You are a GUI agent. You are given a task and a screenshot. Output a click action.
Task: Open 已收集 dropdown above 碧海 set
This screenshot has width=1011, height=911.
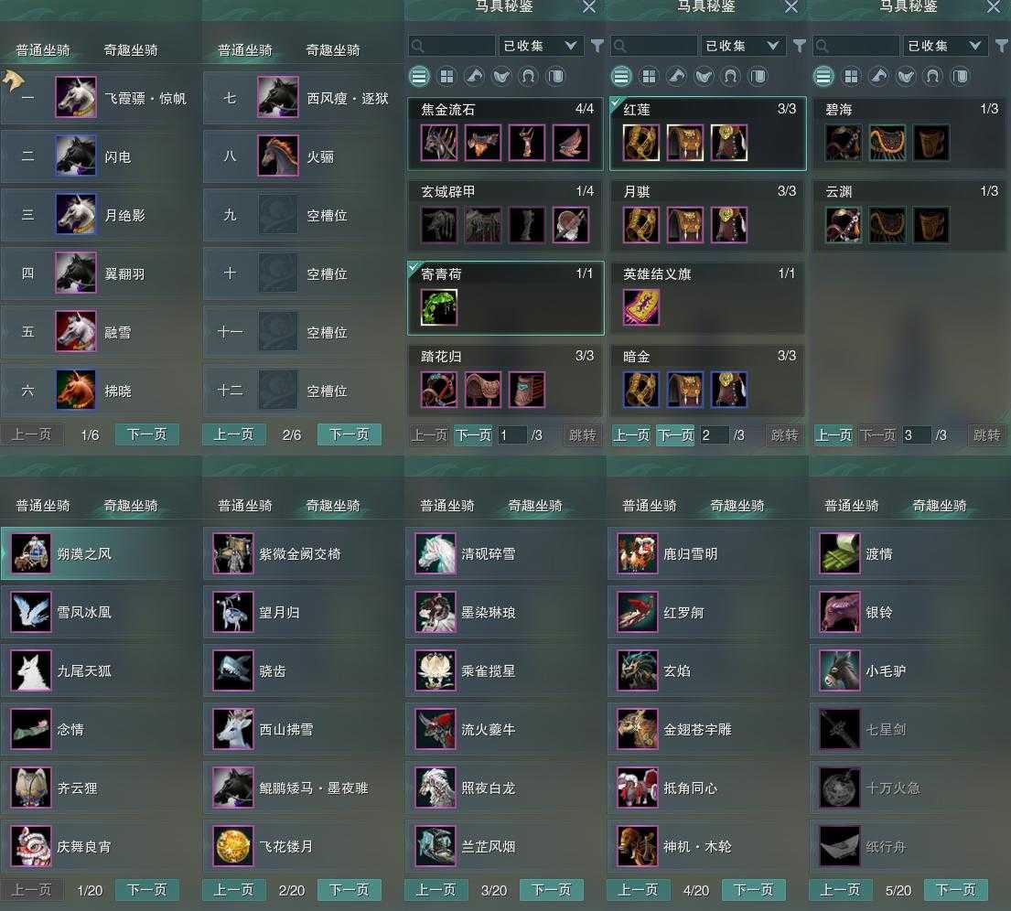[944, 46]
